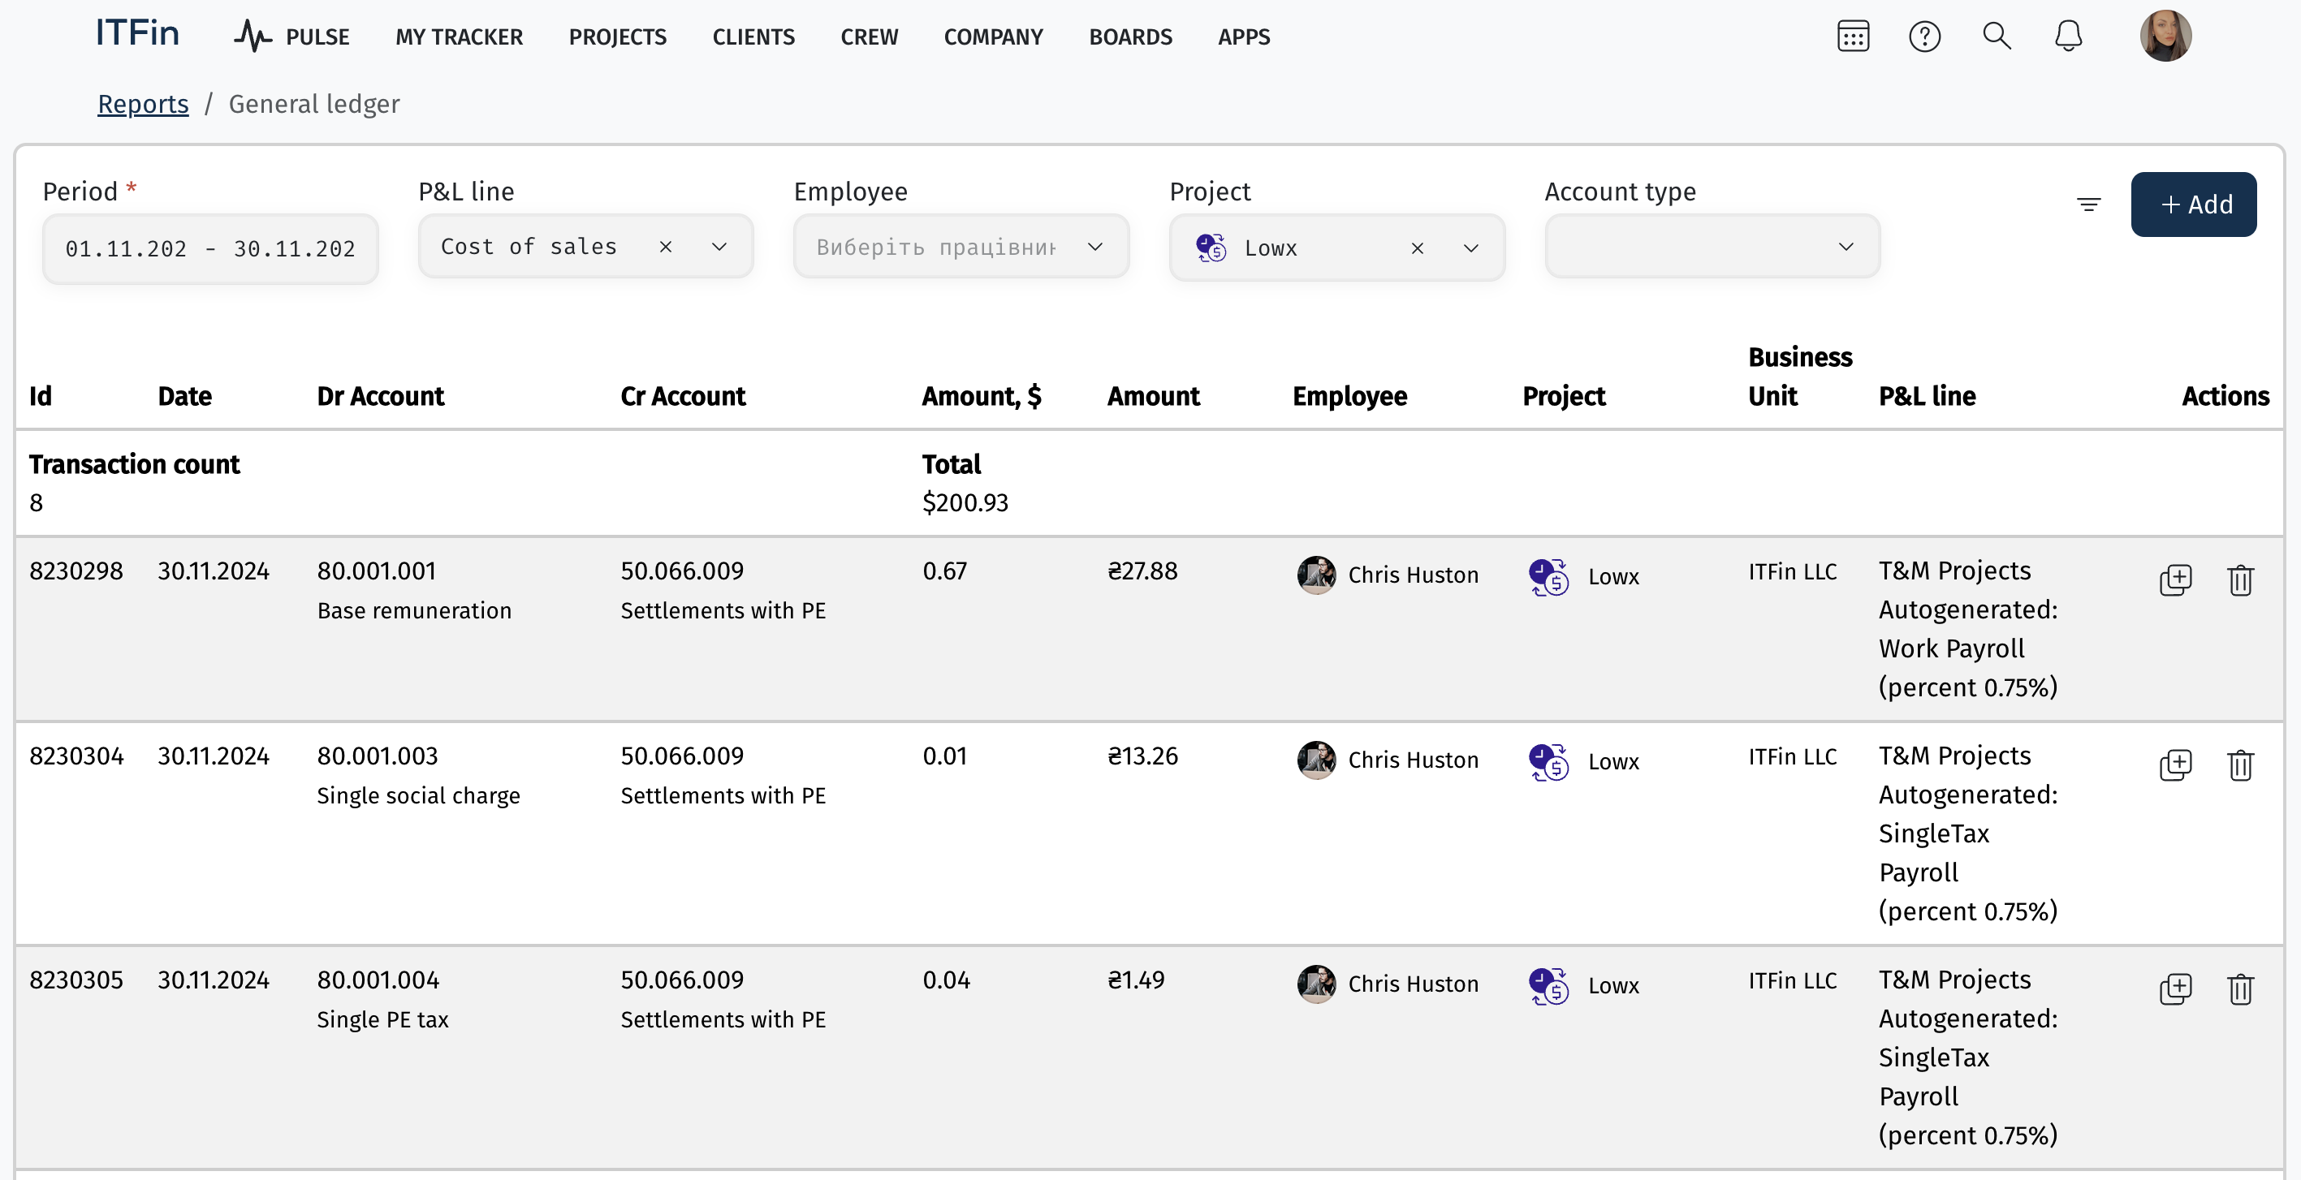Click the Period date range field

pos(210,248)
